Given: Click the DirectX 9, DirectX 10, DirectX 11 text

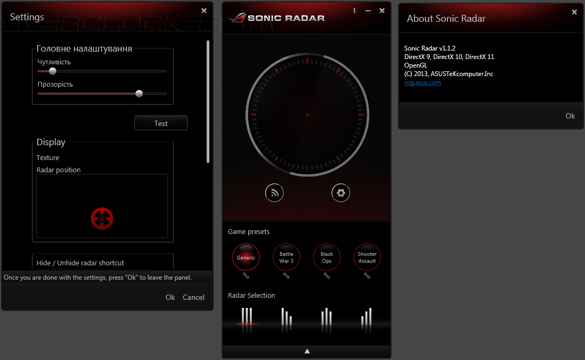Looking at the screenshot, I should pyautogui.click(x=449, y=57).
